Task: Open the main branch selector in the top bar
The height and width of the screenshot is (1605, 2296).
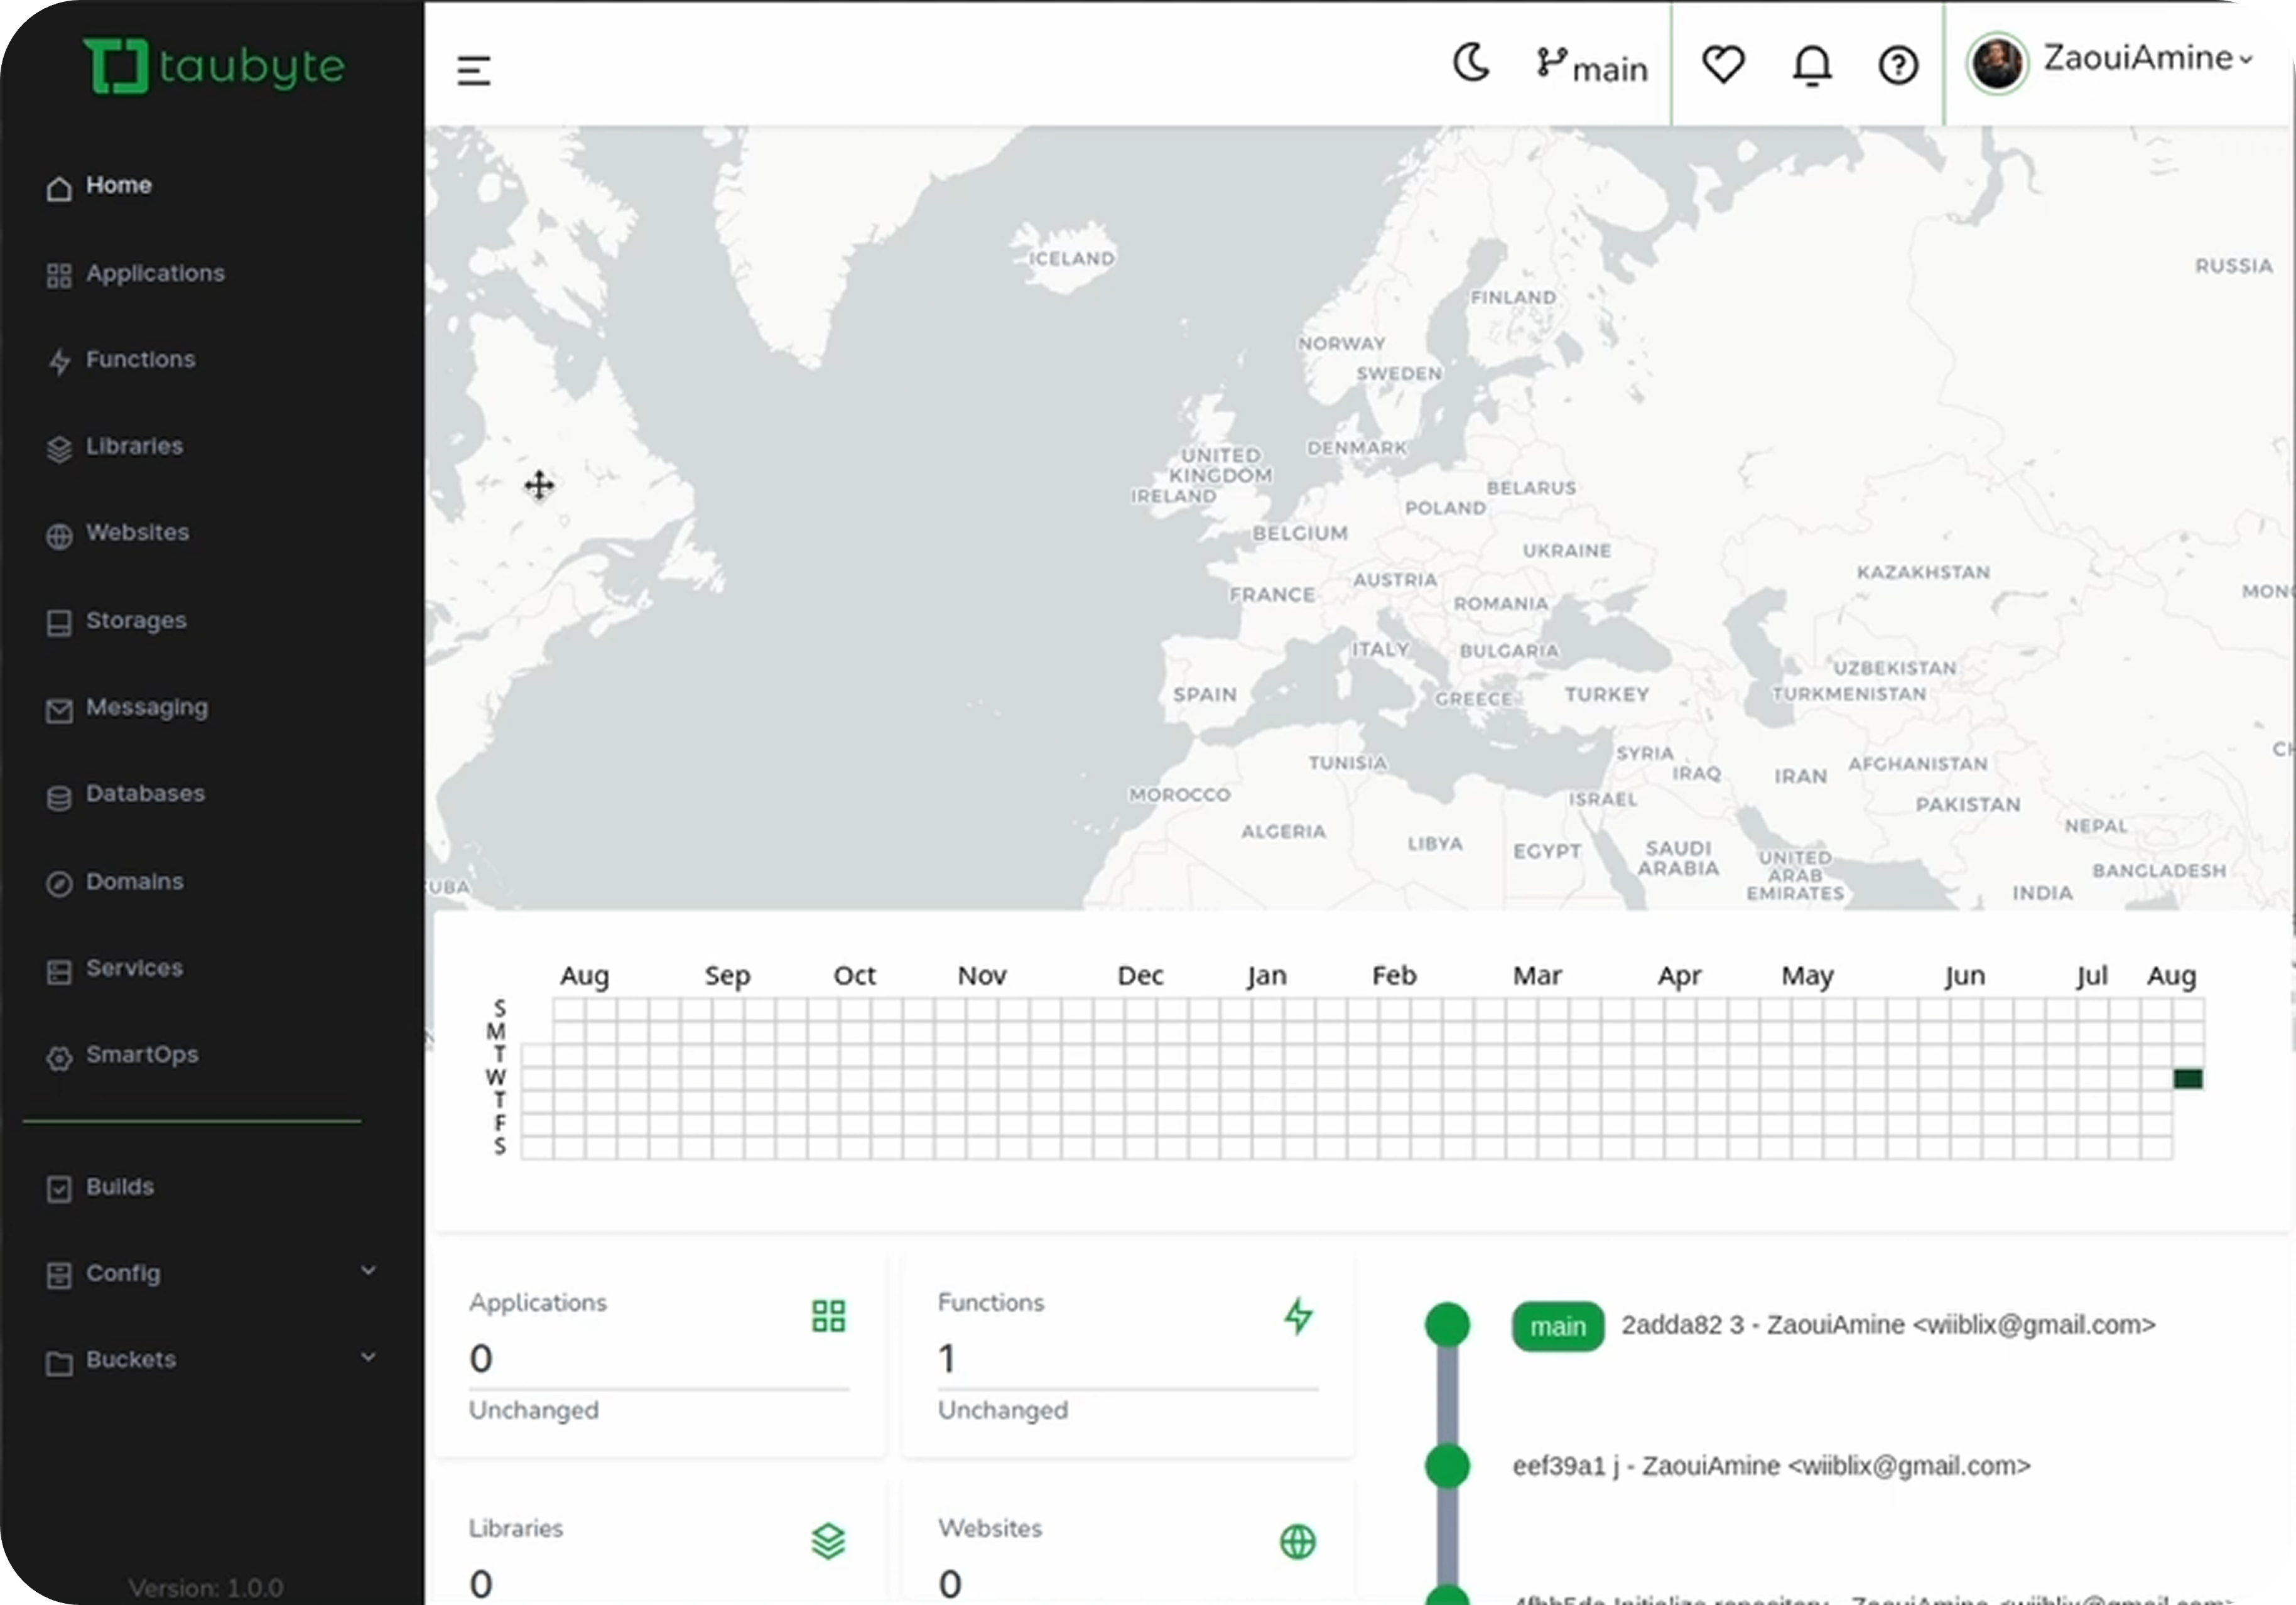Action: 1591,67
